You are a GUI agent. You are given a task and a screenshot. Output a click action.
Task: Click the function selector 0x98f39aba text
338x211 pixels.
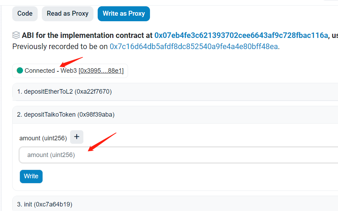[x=96, y=115]
